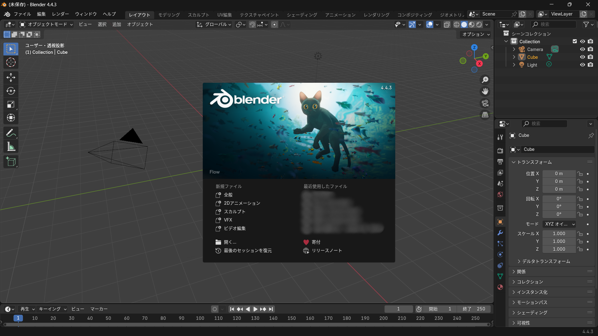
Task: Open the Tool properties tab
Action: click(x=500, y=137)
